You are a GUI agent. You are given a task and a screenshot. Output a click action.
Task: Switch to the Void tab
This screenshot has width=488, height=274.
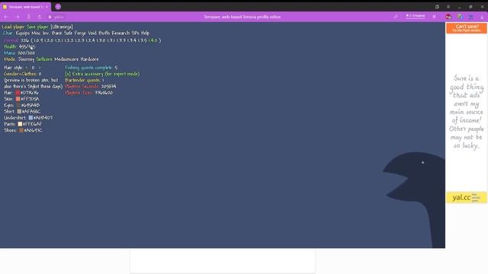pyautogui.click(x=92, y=33)
